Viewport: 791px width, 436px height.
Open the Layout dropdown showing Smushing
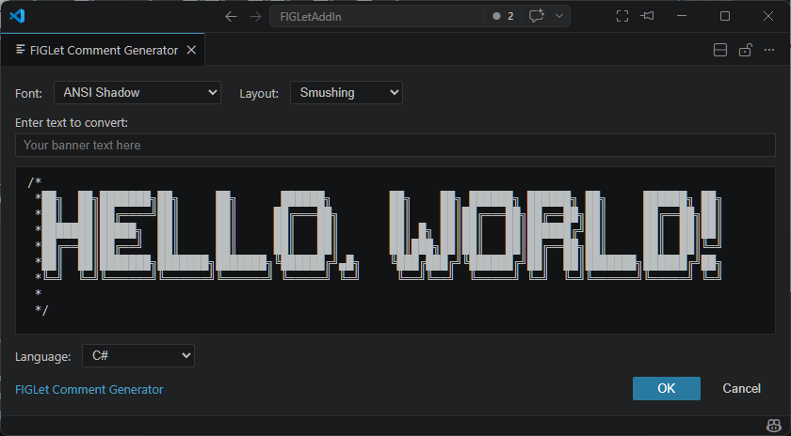(x=347, y=93)
